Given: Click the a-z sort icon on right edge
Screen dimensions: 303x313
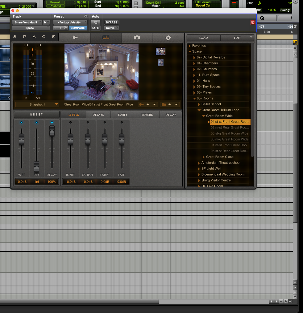Looking at the screenshot, I should 295,43.
